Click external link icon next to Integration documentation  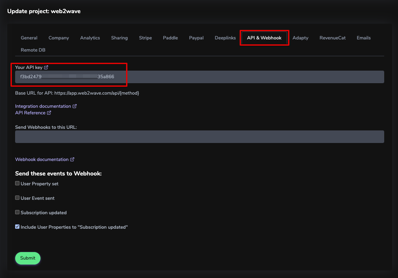(x=75, y=106)
